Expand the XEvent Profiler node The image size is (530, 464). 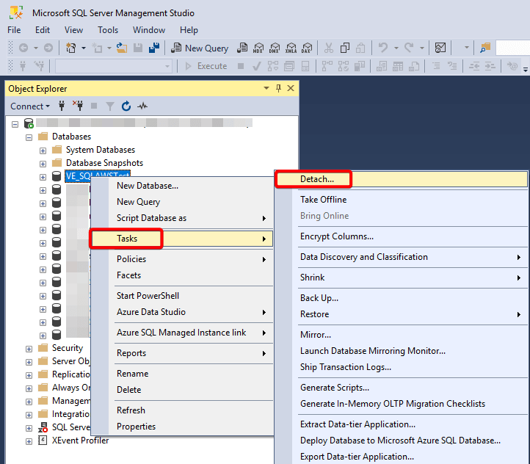pos(29,441)
